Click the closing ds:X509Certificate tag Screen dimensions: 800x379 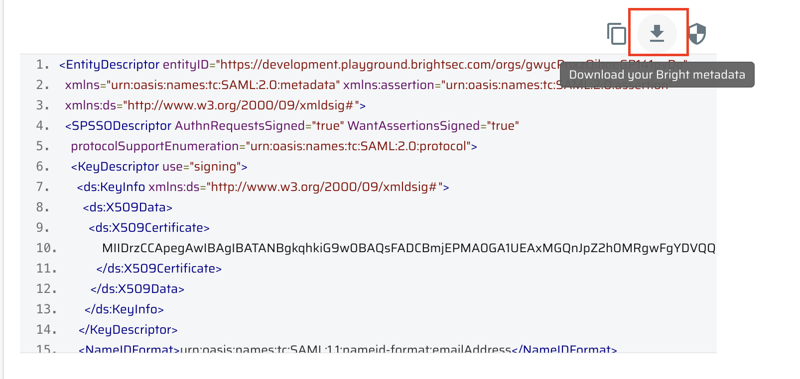coord(159,269)
